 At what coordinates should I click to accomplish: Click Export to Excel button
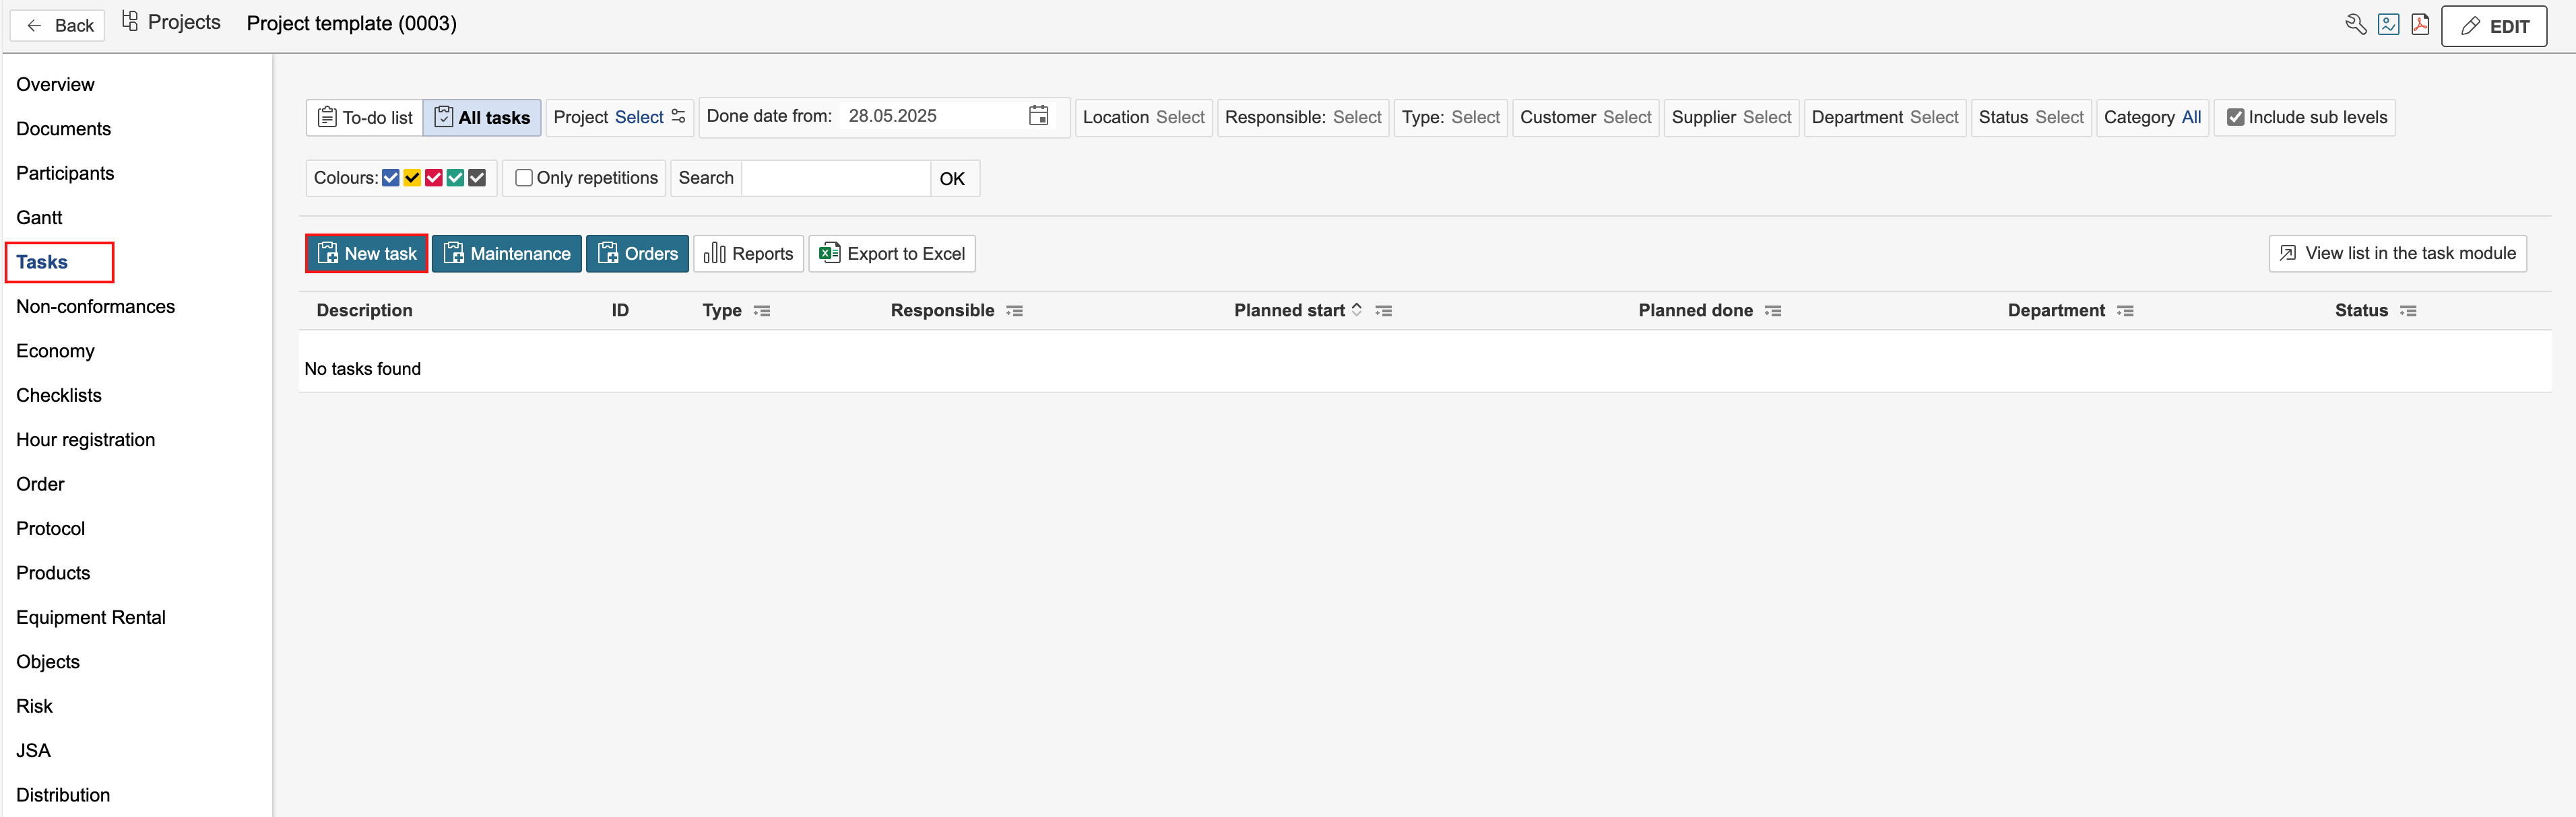pos(892,254)
